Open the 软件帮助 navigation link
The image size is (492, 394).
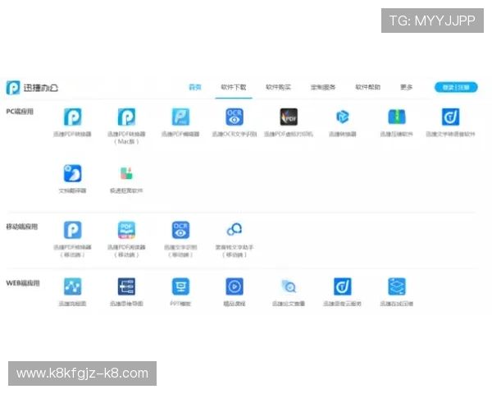tap(367, 87)
